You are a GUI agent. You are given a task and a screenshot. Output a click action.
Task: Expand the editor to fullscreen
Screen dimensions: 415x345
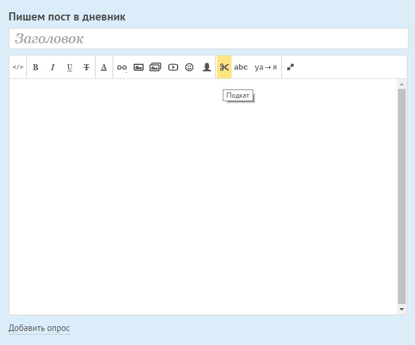click(x=290, y=67)
